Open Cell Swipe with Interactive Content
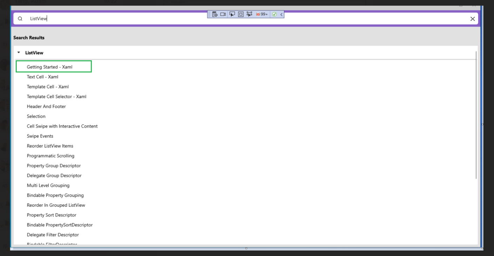 [62, 126]
